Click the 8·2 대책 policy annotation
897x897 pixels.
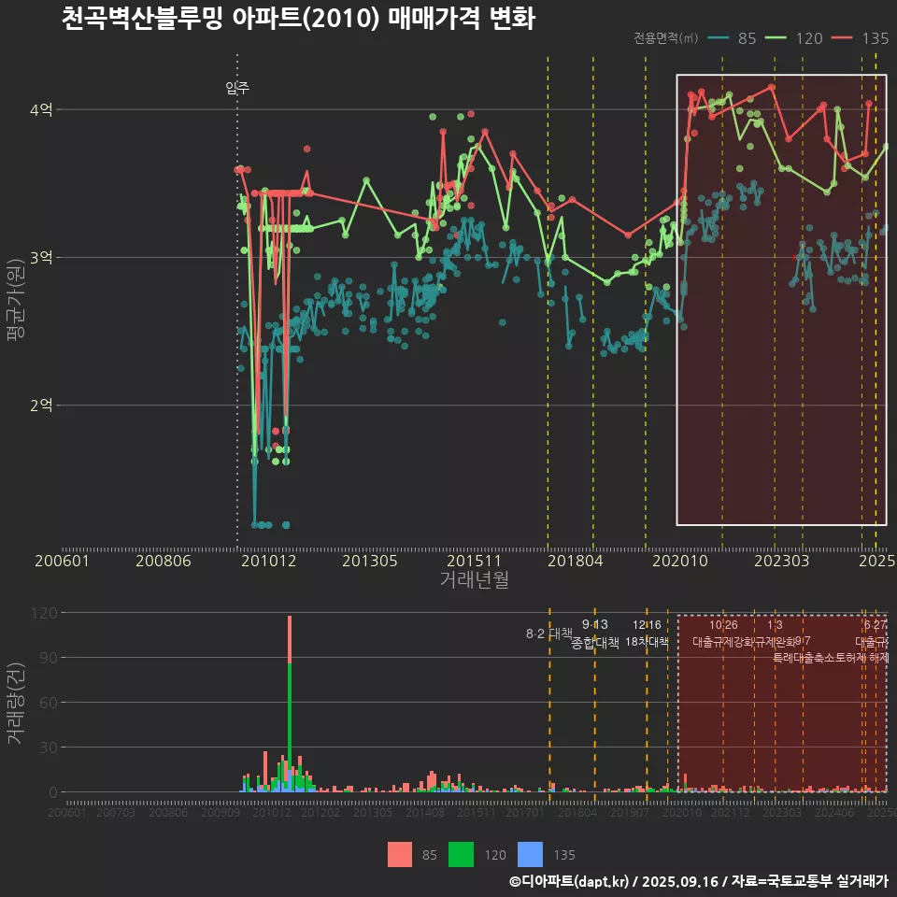(549, 634)
